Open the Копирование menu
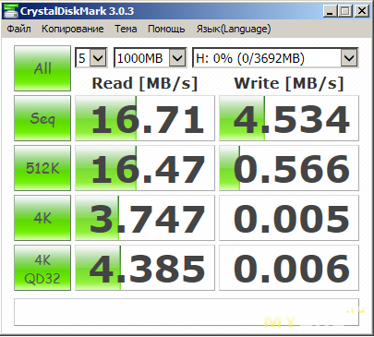Viewport: 374px width, 337px height. tap(73, 29)
